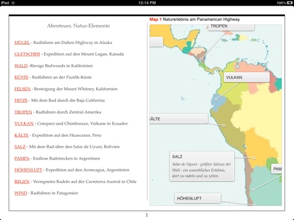Screen dimensions: 294x220
Task: Select the HITZE link
Action: (x=21, y=100)
